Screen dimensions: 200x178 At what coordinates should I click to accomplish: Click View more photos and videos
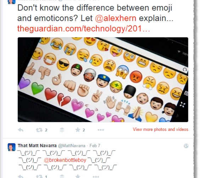(160, 129)
